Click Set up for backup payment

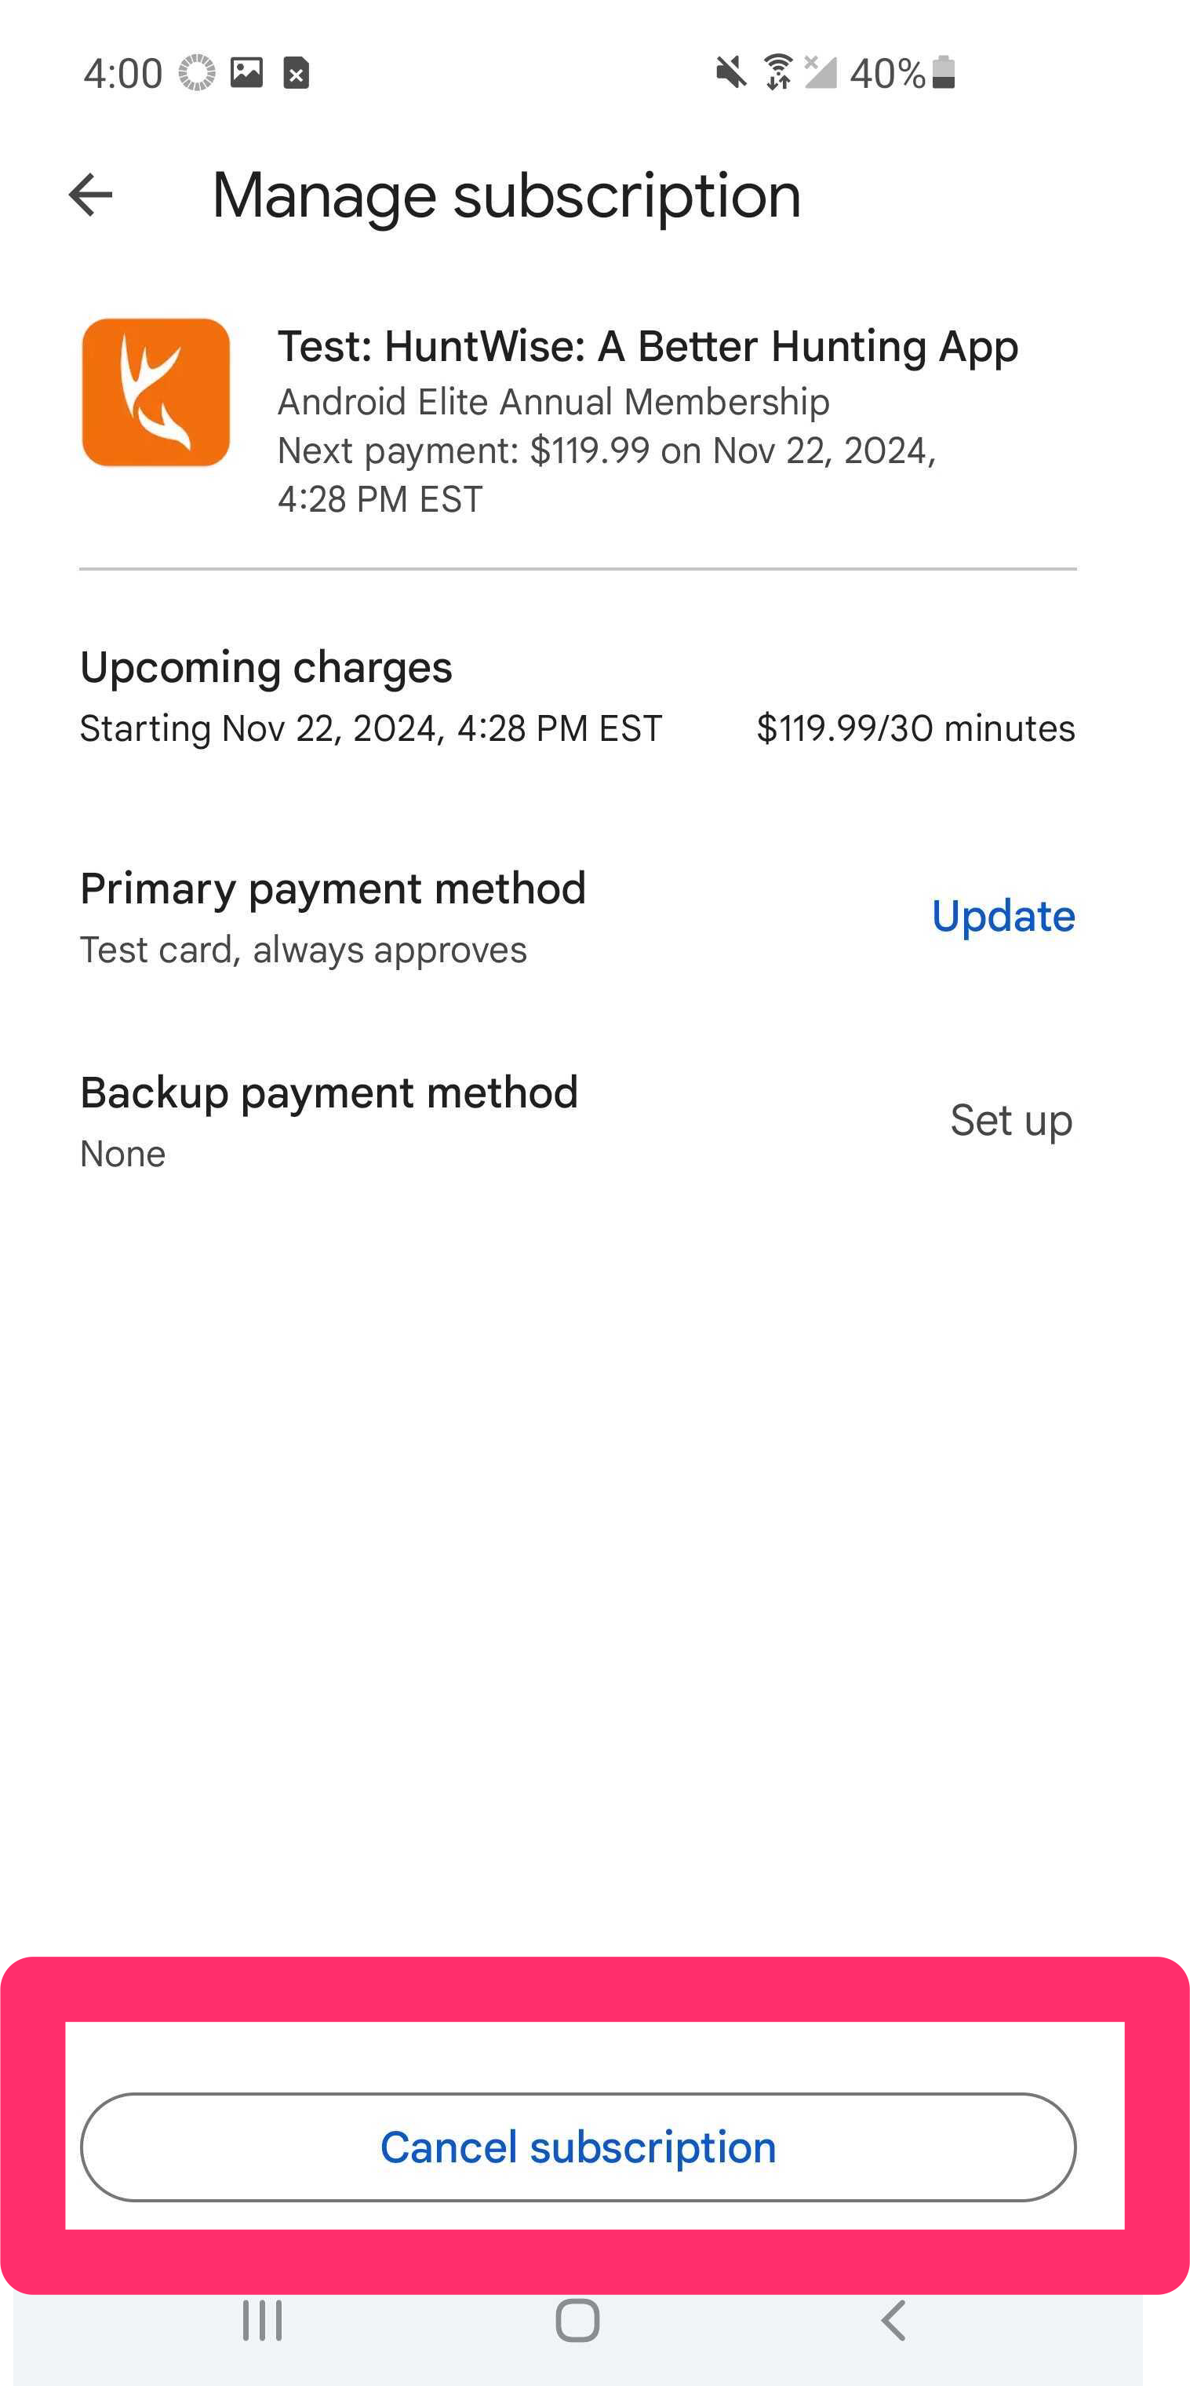pyautogui.click(x=1011, y=1120)
